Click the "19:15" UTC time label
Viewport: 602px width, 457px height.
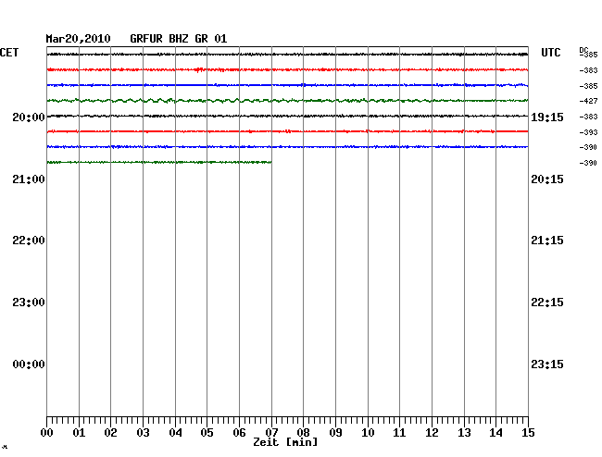pyautogui.click(x=547, y=117)
